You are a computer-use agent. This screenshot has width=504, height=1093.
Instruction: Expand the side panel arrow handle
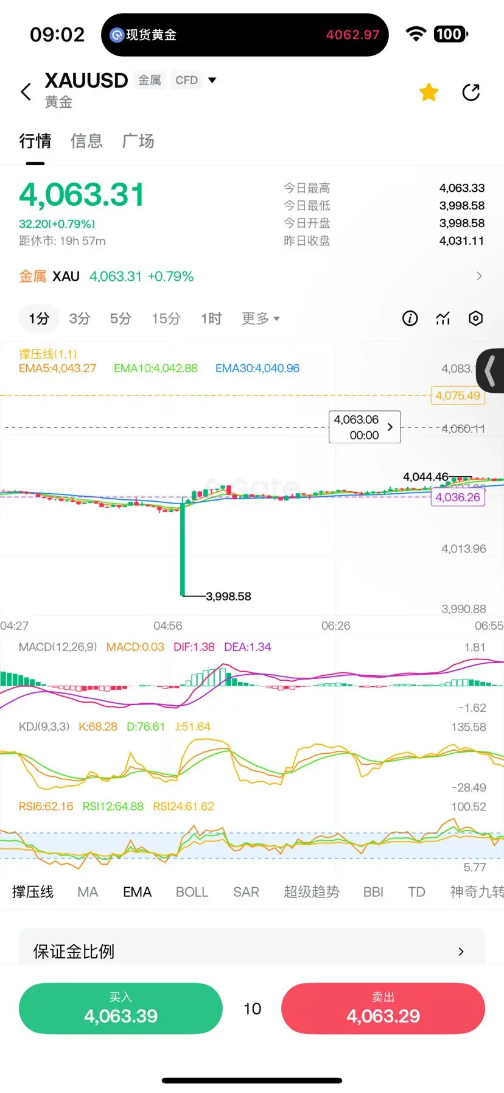pos(491,371)
